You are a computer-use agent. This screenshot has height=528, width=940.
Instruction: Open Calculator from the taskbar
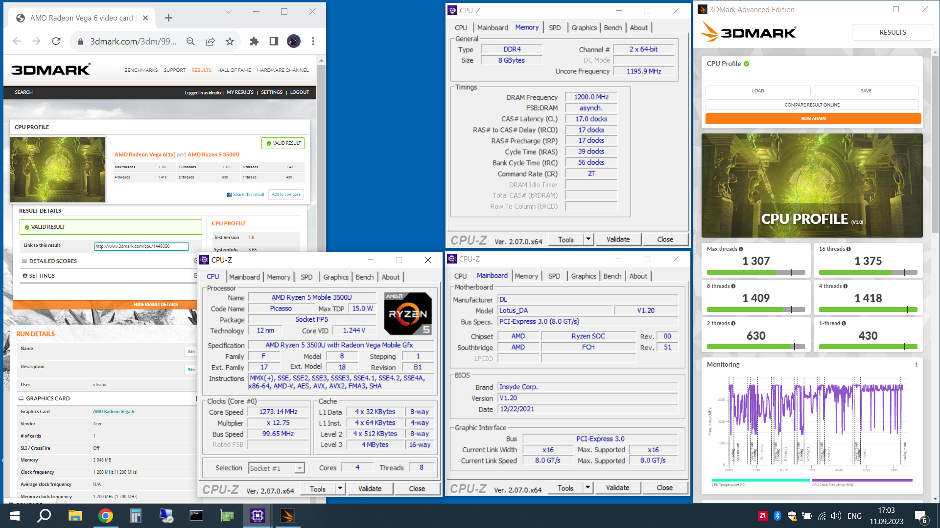pyautogui.click(x=136, y=516)
